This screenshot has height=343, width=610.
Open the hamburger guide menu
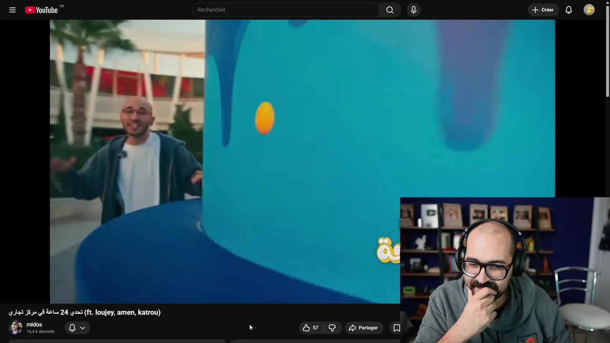[x=12, y=10]
